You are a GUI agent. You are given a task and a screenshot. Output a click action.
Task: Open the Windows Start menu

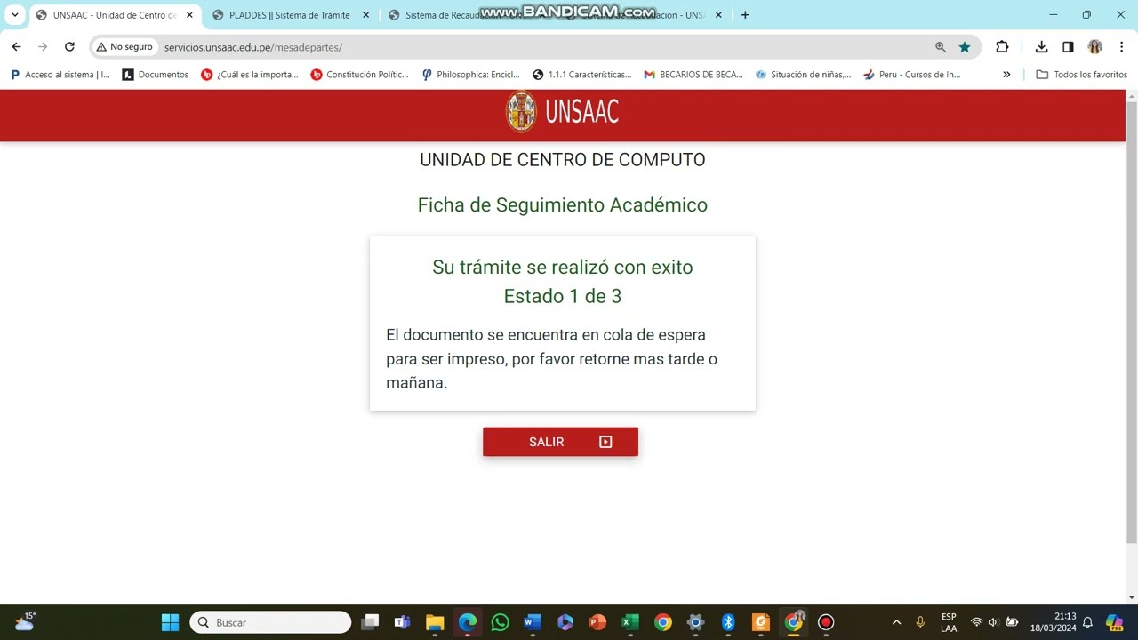(x=170, y=622)
